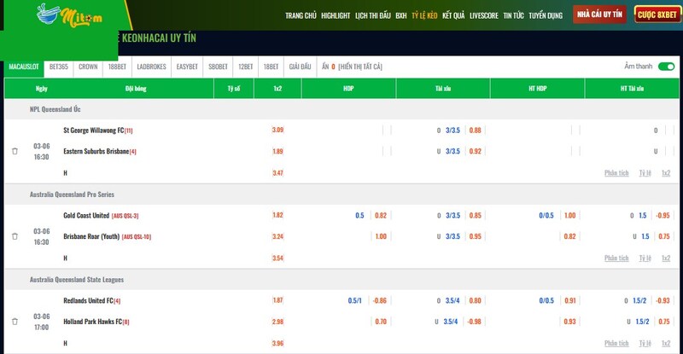This screenshot has height=354, width=683.
Task: Open Tỷ lệ link for Redlands United match
Action: 645,343
